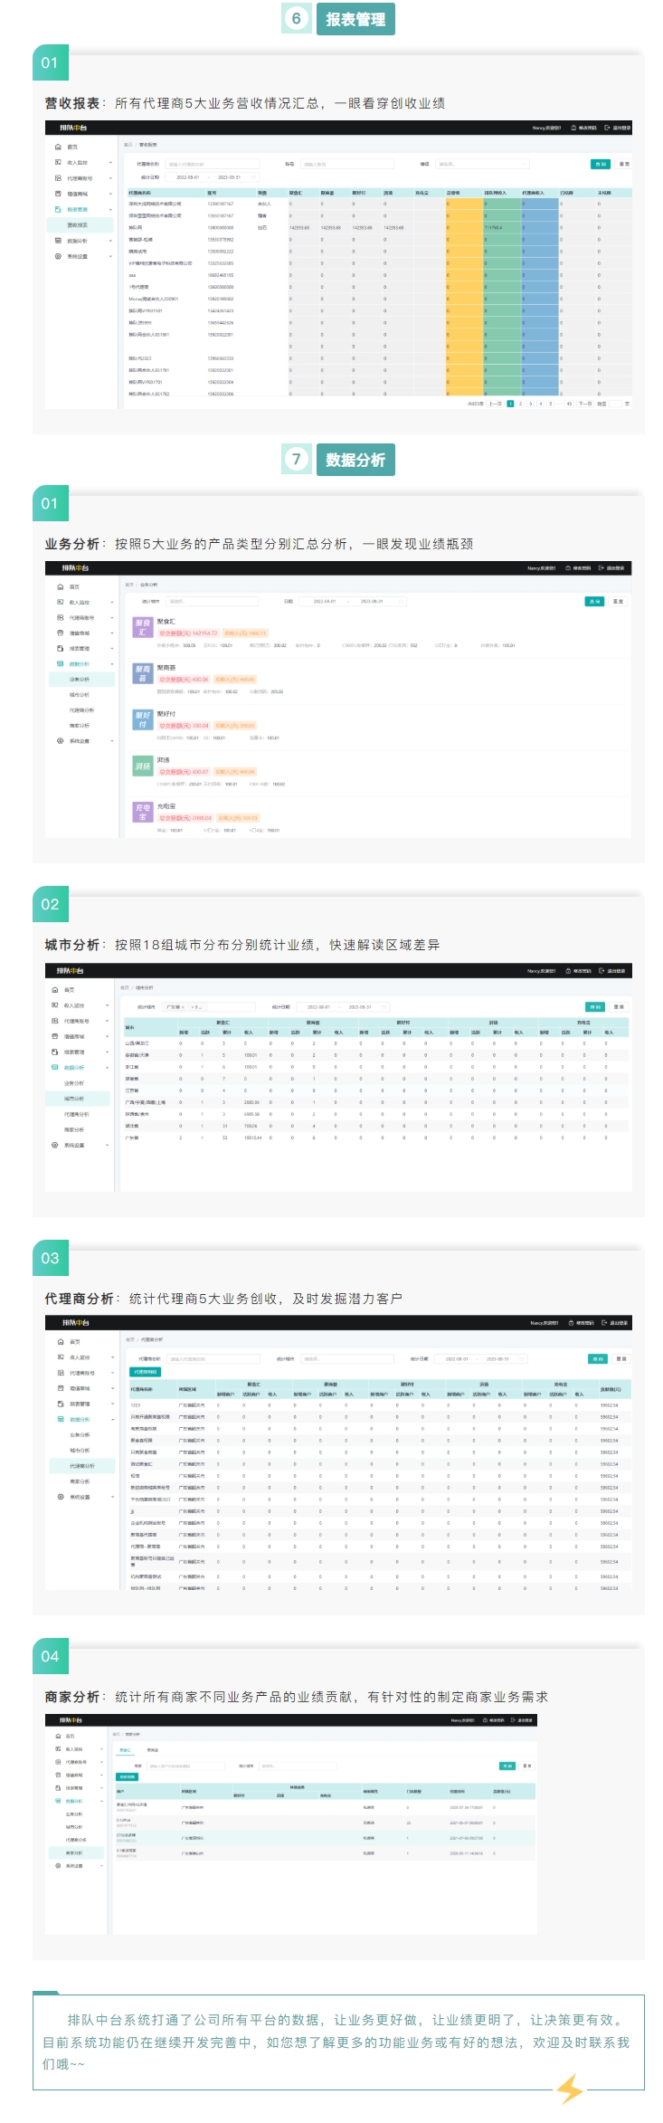Viewport: 663px width, 2123px height.
Task: Expand 收入监控 chevron in 营收报表 screenshot
Action: click(110, 163)
